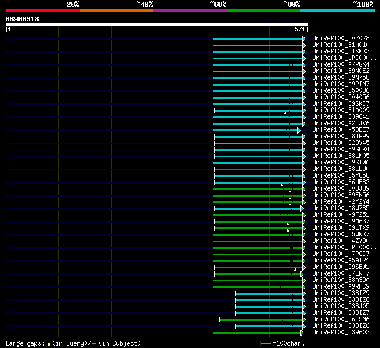Image resolution: width=380 pixels, height=348 pixels.
Task: Click the arrowhead ending the Q39603 alignment
Action: pos(302,333)
